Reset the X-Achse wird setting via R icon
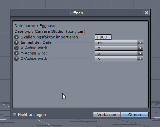Image resolution: width=160 pixels, height=127 pixels. click(16, 48)
